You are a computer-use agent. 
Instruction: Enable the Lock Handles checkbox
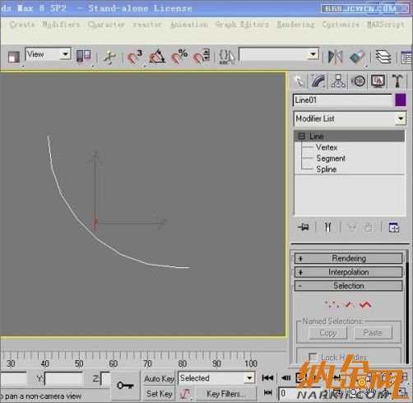[313, 357]
